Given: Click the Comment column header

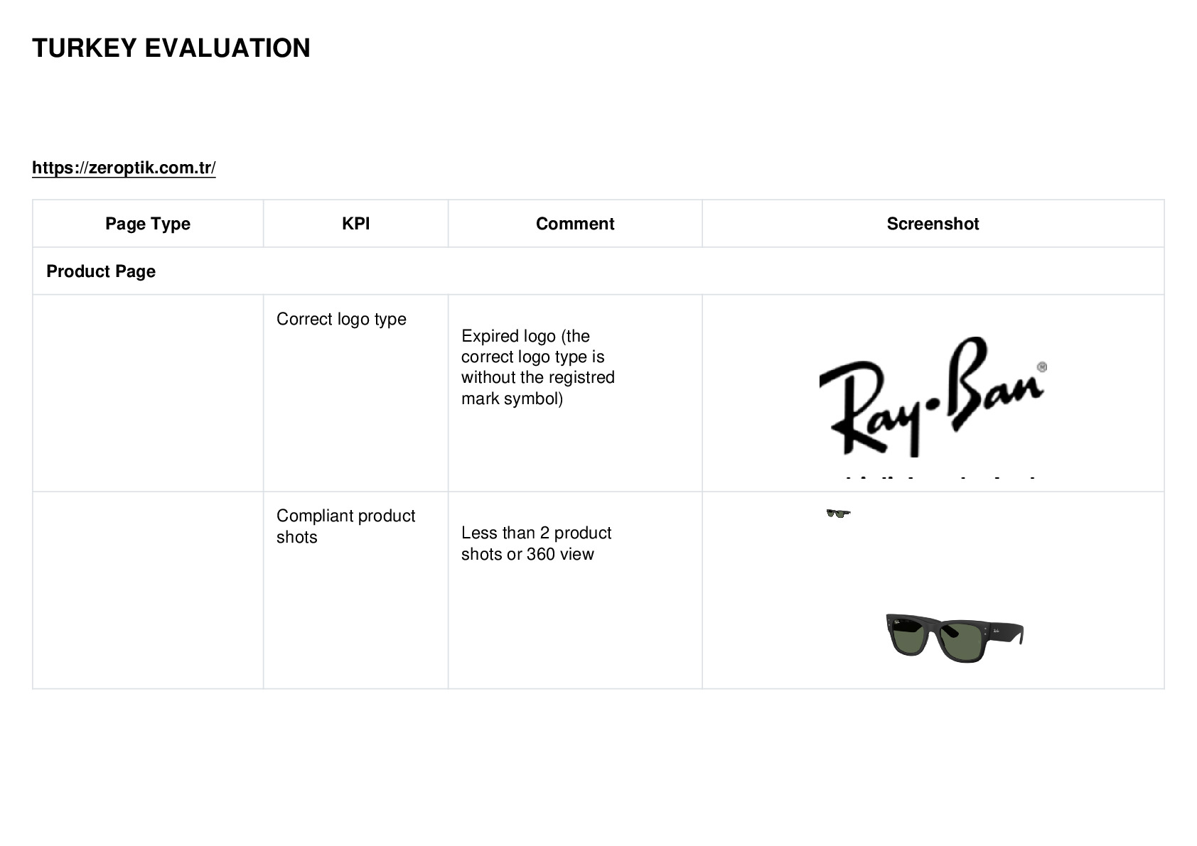Looking at the screenshot, I should pos(575,224).
